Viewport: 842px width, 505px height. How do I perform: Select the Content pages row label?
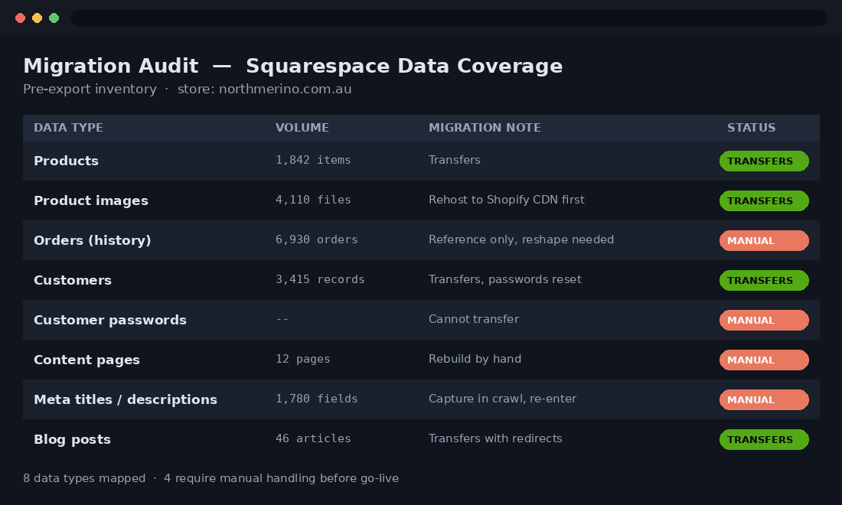pyautogui.click(x=86, y=360)
